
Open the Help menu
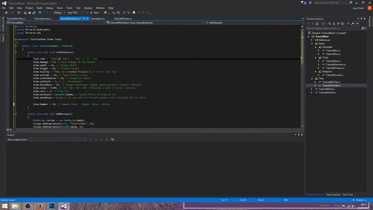click(x=111, y=8)
